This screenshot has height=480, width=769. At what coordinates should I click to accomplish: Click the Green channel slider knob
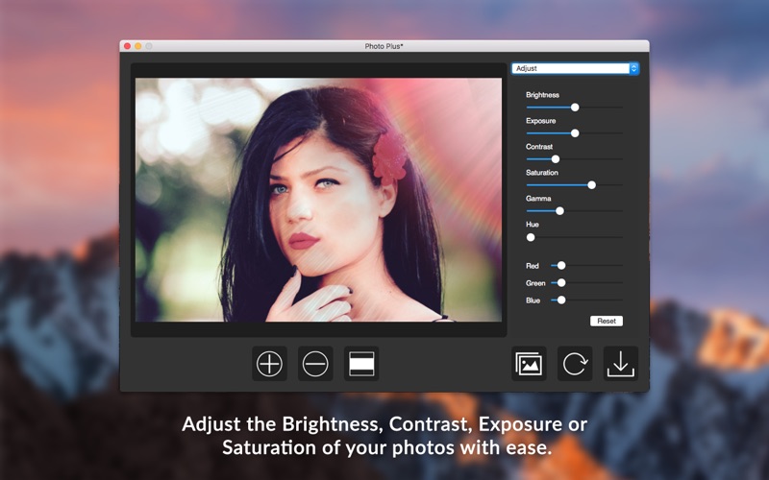click(561, 283)
